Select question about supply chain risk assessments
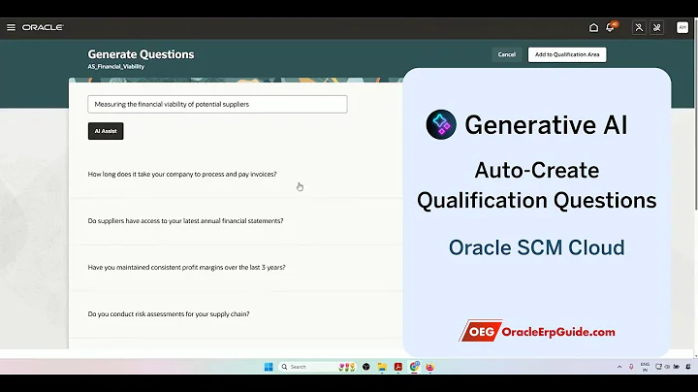Image resolution: width=698 pixels, height=392 pixels. [x=169, y=314]
